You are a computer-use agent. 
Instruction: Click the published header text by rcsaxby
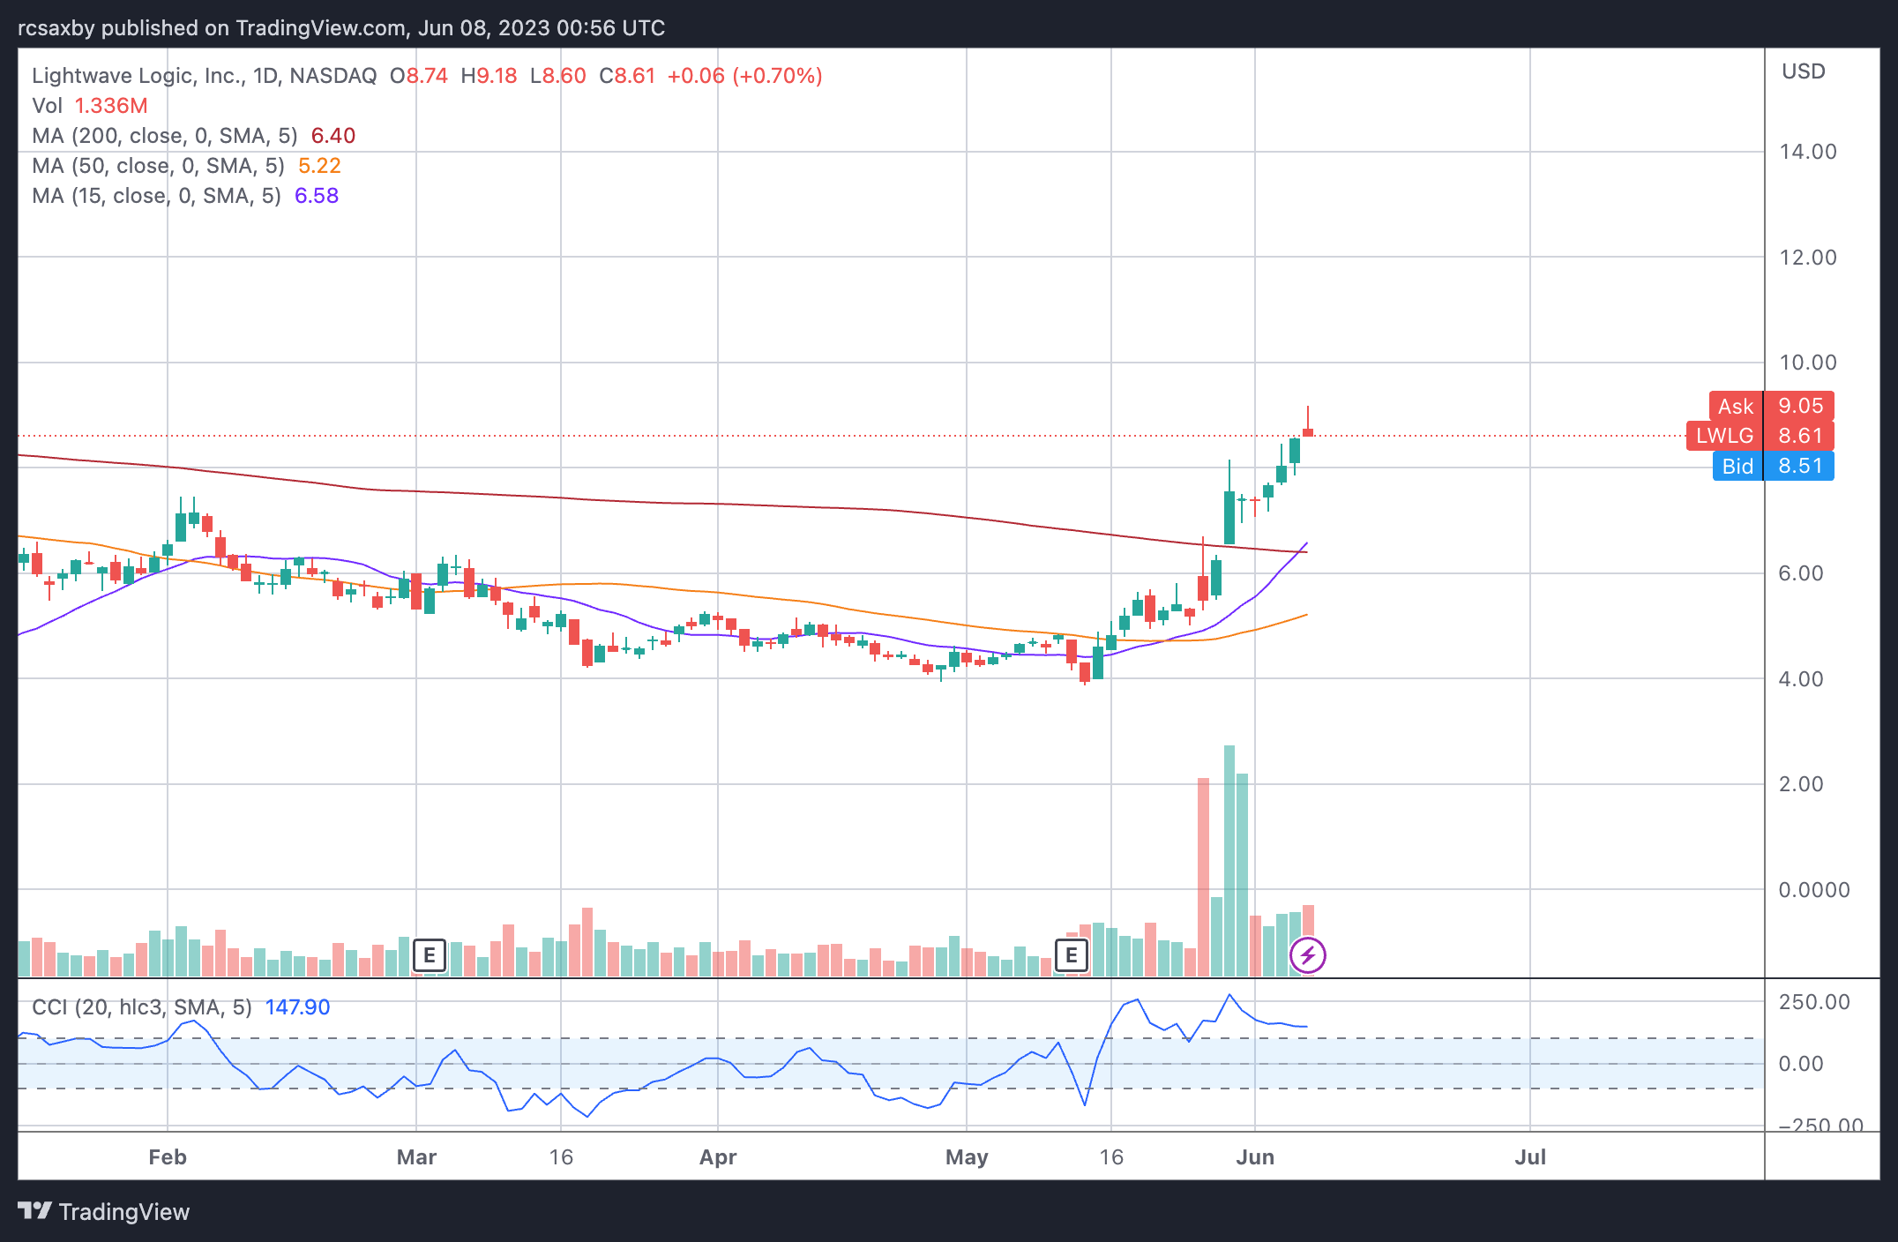click(x=341, y=28)
